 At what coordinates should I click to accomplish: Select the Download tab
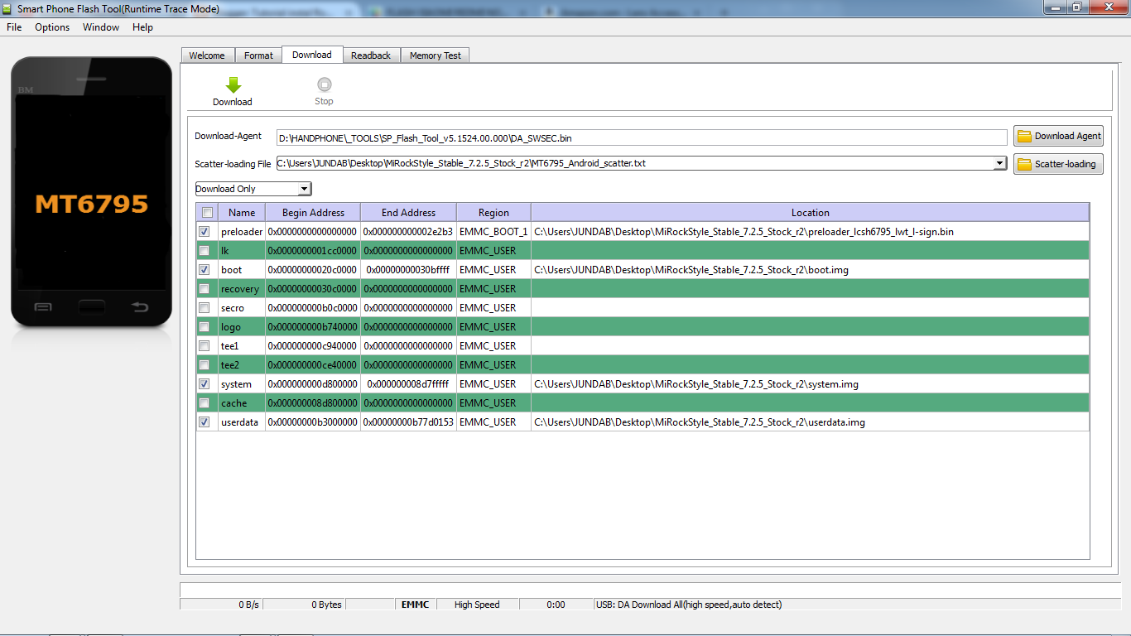point(312,55)
